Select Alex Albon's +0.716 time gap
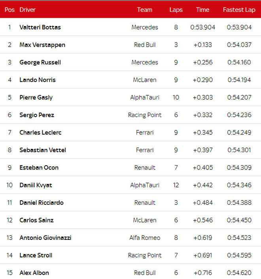Screen dimensions: 261x279 (203, 273)
